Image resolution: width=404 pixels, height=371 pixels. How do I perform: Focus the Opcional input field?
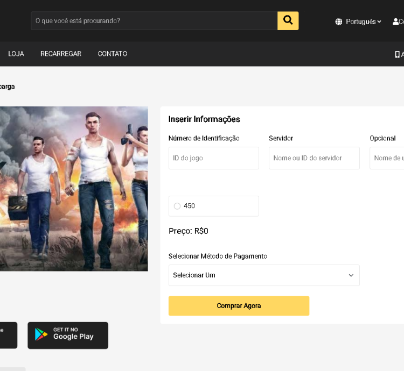pyautogui.click(x=388, y=158)
